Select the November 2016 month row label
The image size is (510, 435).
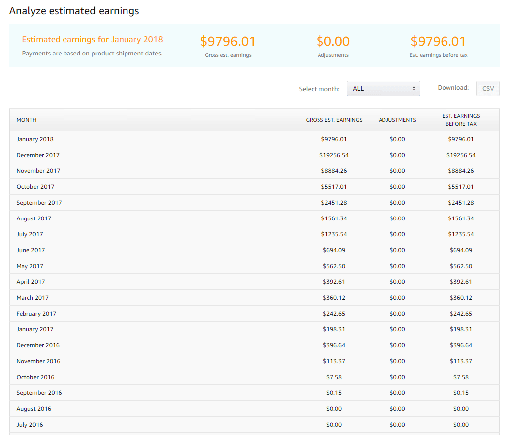38,361
